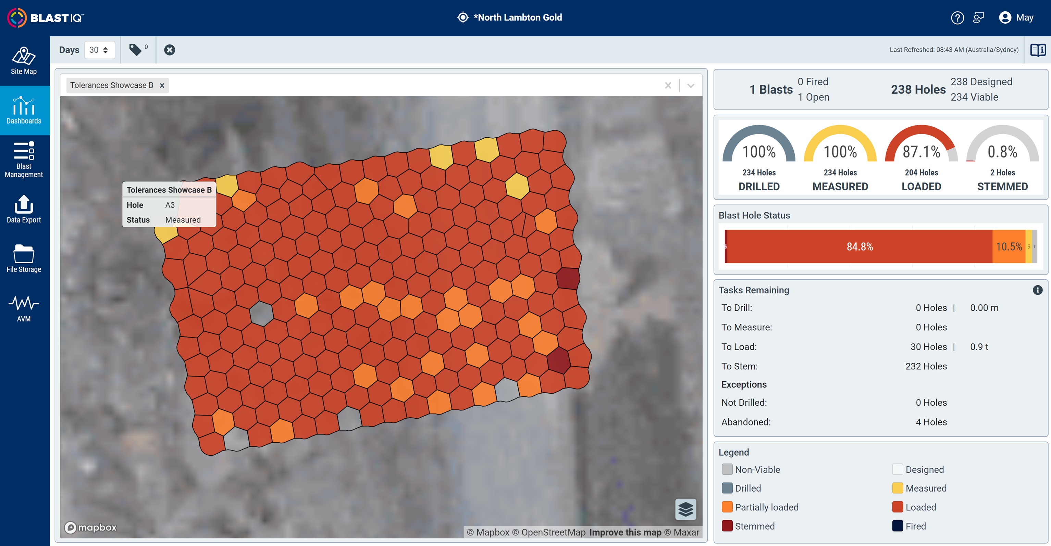Click the Tasks Remaining info icon
The width and height of the screenshot is (1051, 546).
click(x=1038, y=290)
